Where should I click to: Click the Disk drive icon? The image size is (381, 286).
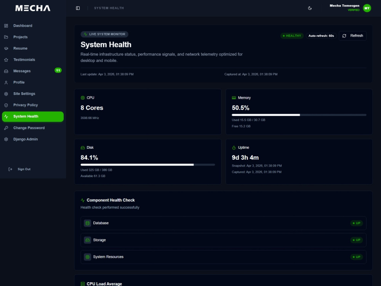coord(83,148)
